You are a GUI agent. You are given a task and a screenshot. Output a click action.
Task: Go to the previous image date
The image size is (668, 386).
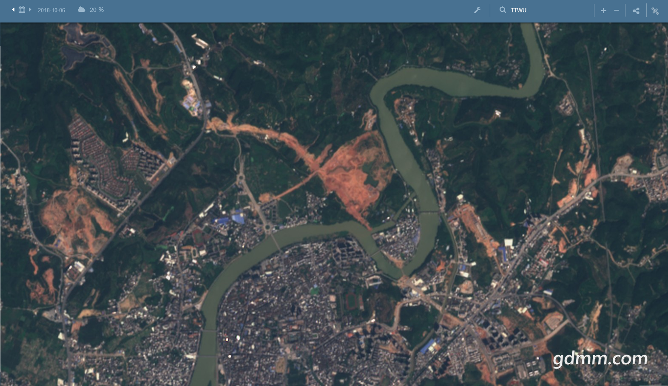(13, 10)
